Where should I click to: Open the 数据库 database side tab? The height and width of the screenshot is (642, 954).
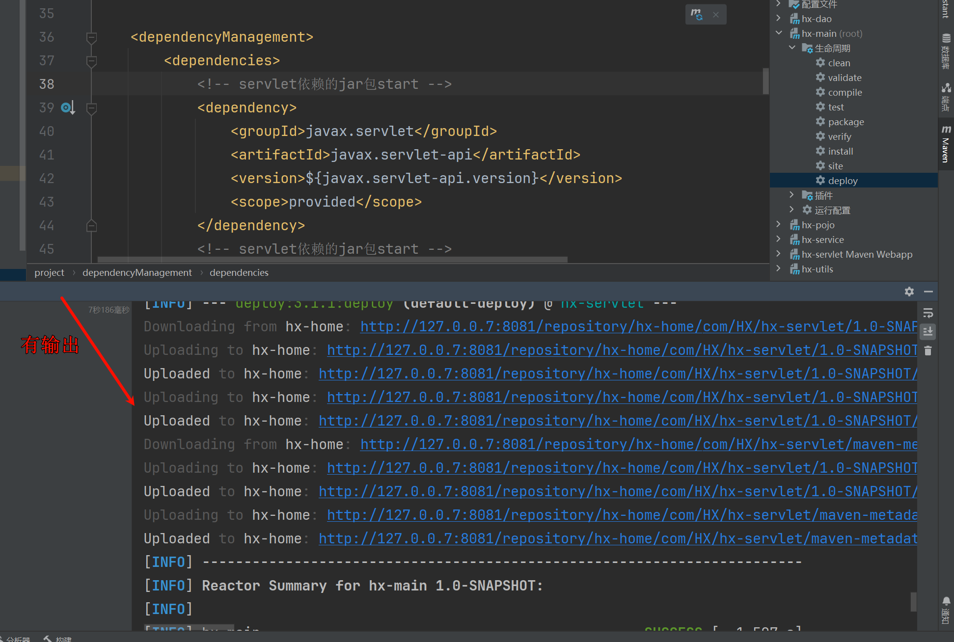point(946,52)
